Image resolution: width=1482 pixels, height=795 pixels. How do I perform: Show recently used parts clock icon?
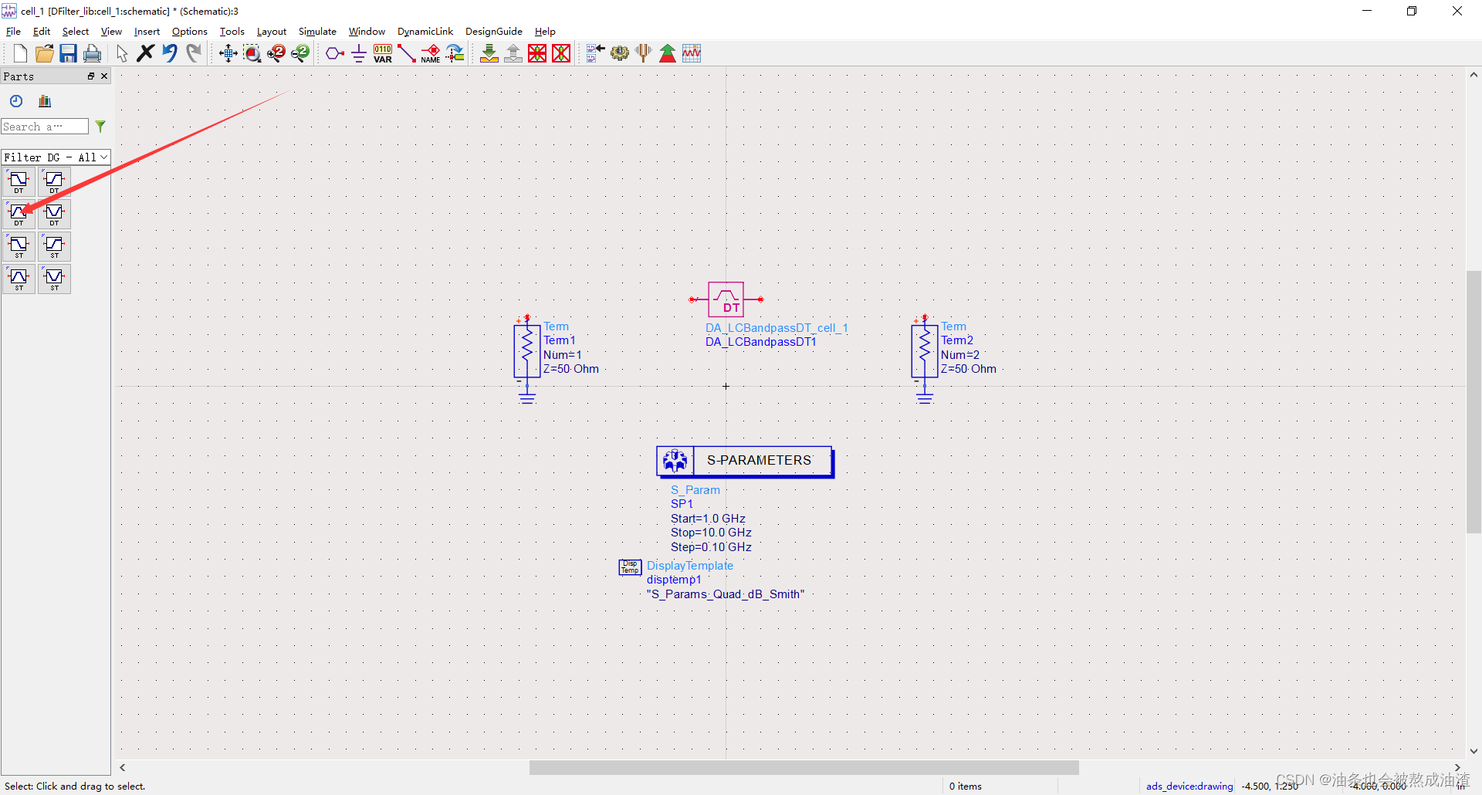point(16,101)
